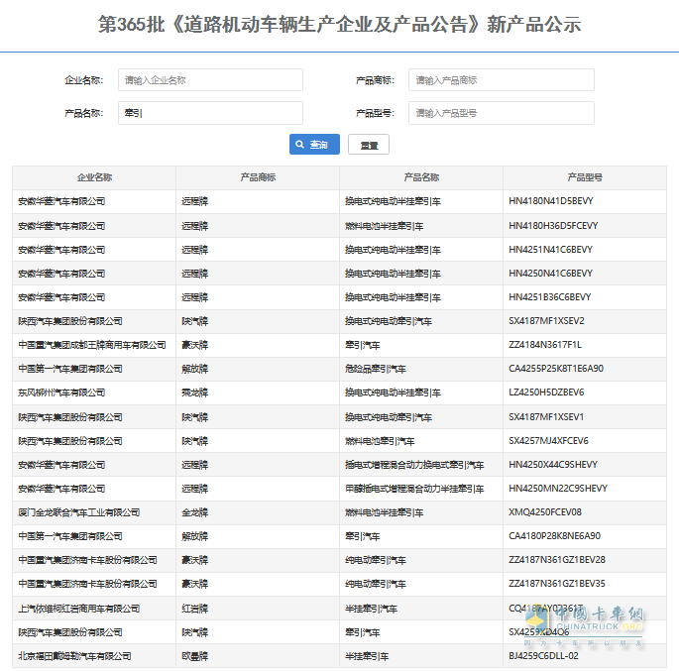Click the 重置 reset button
This screenshot has width=679, height=671.
(369, 145)
